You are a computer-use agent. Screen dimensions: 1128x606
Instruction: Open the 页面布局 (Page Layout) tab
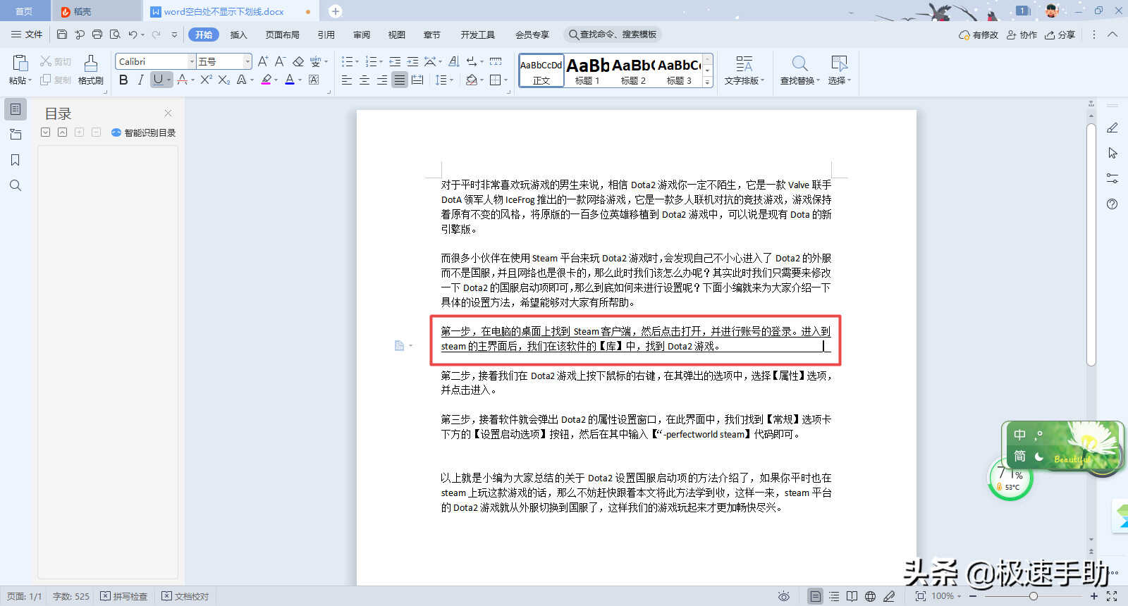coord(282,35)
